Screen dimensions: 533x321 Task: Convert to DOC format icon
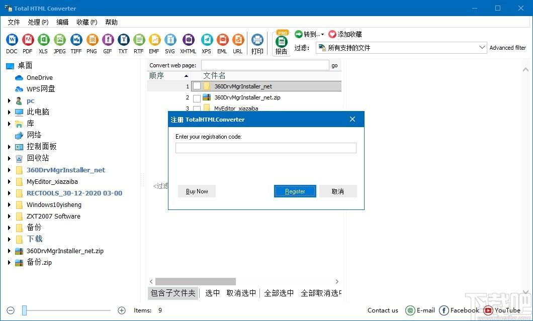12,40
